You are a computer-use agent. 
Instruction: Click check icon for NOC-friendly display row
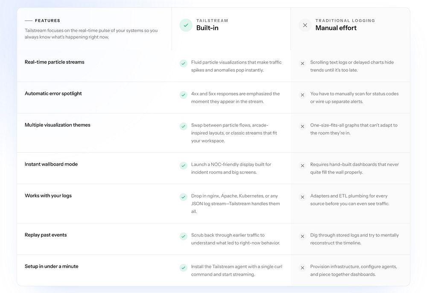(x=183, y=166)
